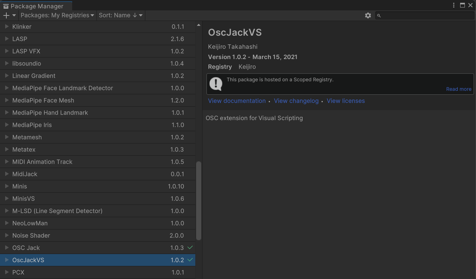Image resolution: width=476 pixels, height=279 pixels.
Task: Click the green installed checkmark for OscJackVS
Action: point(190,260)
